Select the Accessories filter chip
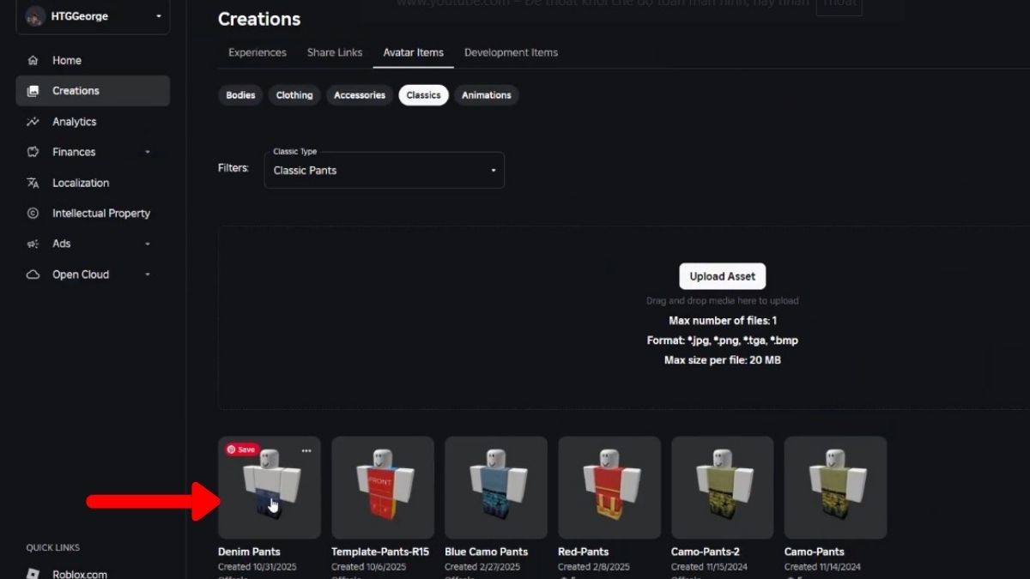 click(x=360, y=95)
